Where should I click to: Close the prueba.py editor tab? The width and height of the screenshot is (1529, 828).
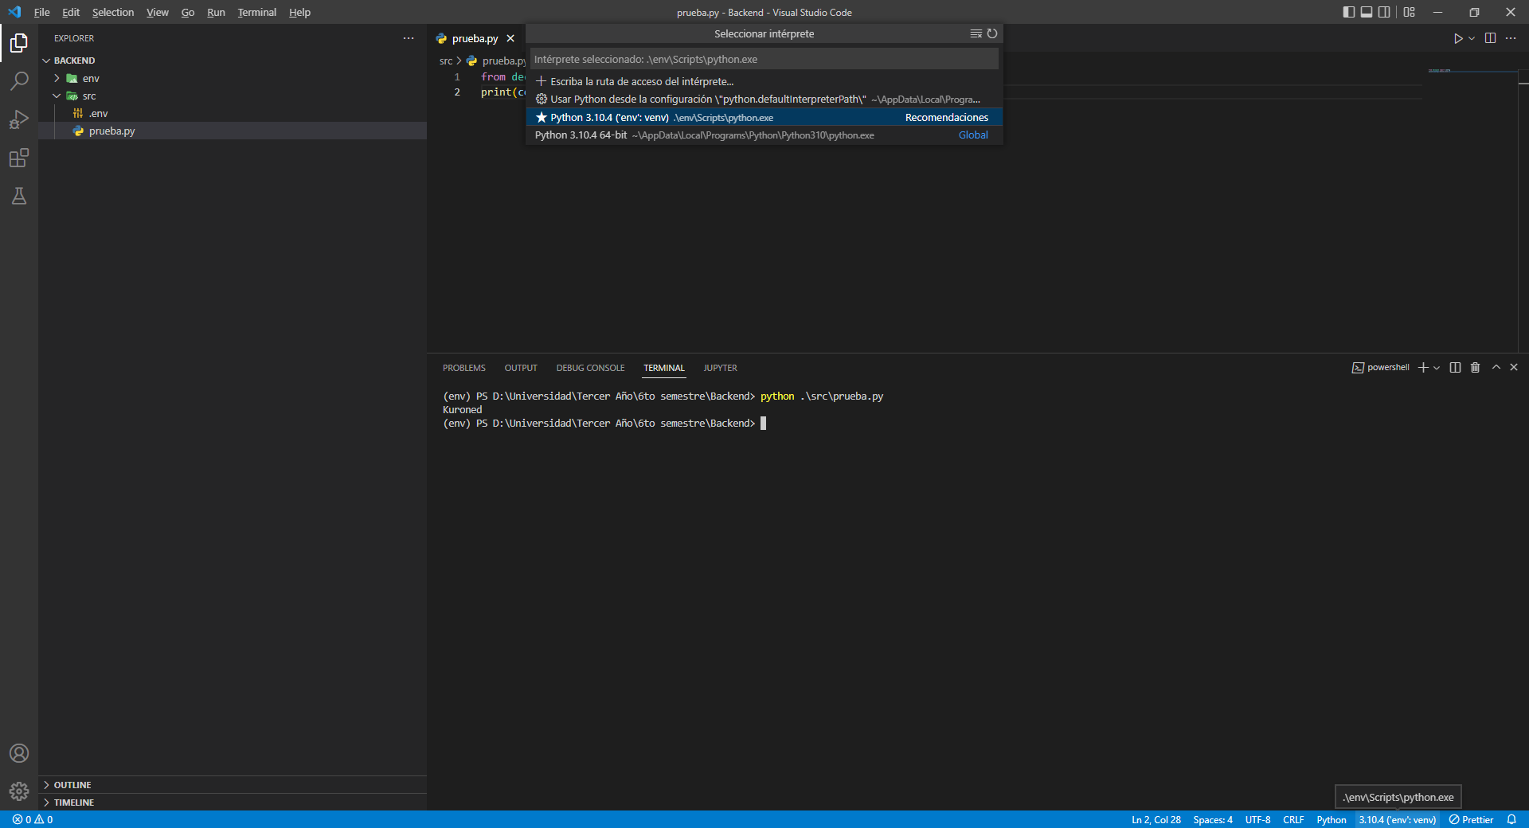click(x=510, y=38)
